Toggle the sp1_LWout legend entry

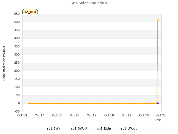[126, 128]
